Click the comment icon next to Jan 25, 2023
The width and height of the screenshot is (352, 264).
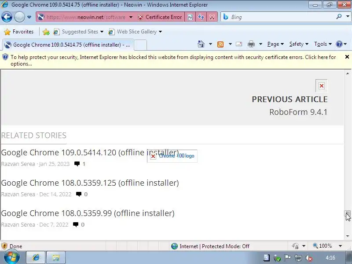click(x=77, y=164)
